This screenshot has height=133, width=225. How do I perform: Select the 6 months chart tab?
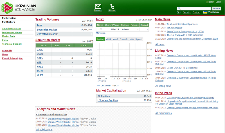(124, 39)
